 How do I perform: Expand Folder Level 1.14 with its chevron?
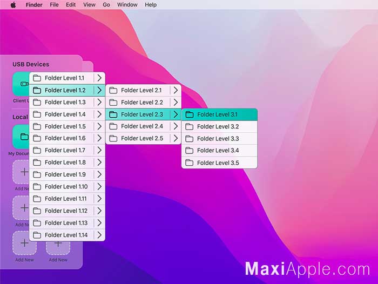(99, 235)
